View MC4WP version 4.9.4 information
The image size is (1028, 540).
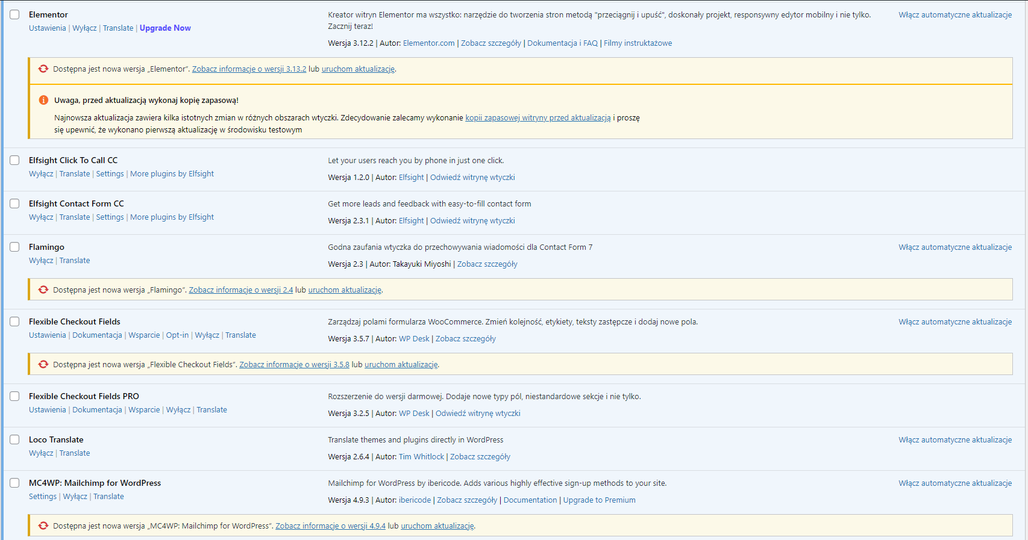point(331,526)
